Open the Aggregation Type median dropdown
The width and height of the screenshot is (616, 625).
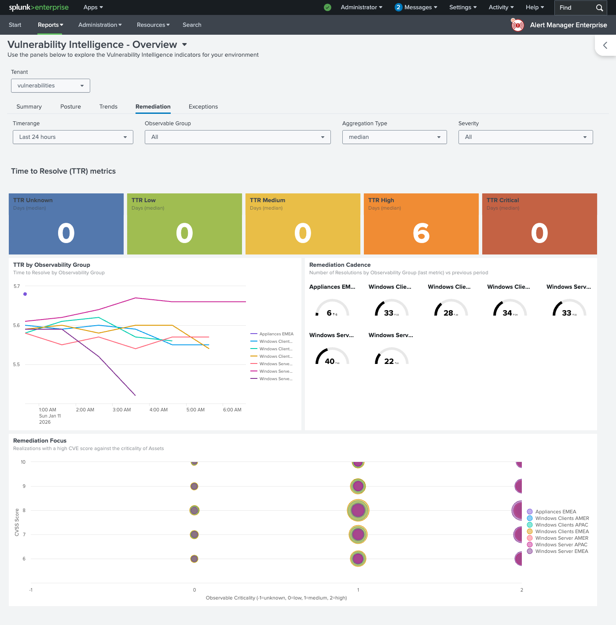point(394,137)
